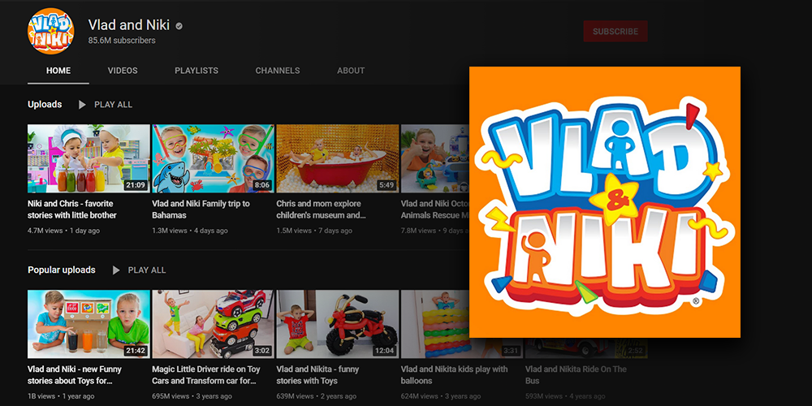This screenshot has height=406, width=812.
Task: Open the new Funny stories about Toys thumbnail
Action: pyautogui.click(x=89, y=324)
